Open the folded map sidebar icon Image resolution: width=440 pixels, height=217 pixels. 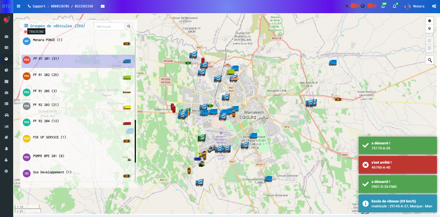[x=6, y=81]
